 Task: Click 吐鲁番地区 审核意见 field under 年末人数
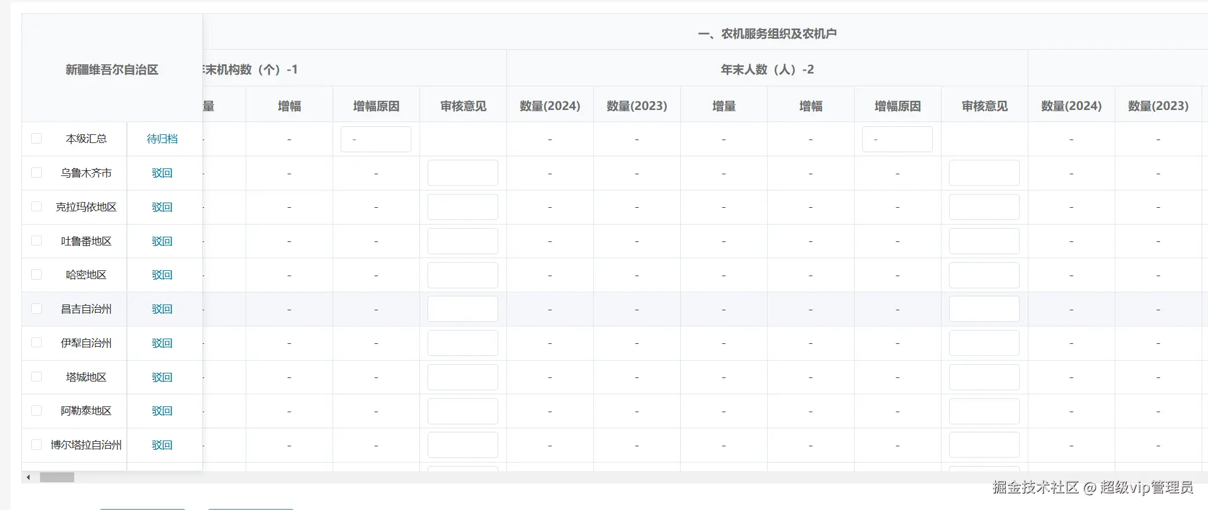pyautogui.click(x=984, y=241)
